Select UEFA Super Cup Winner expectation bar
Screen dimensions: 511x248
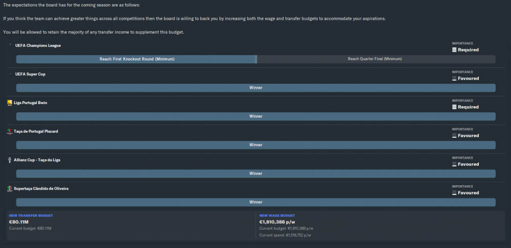(256, 88)
